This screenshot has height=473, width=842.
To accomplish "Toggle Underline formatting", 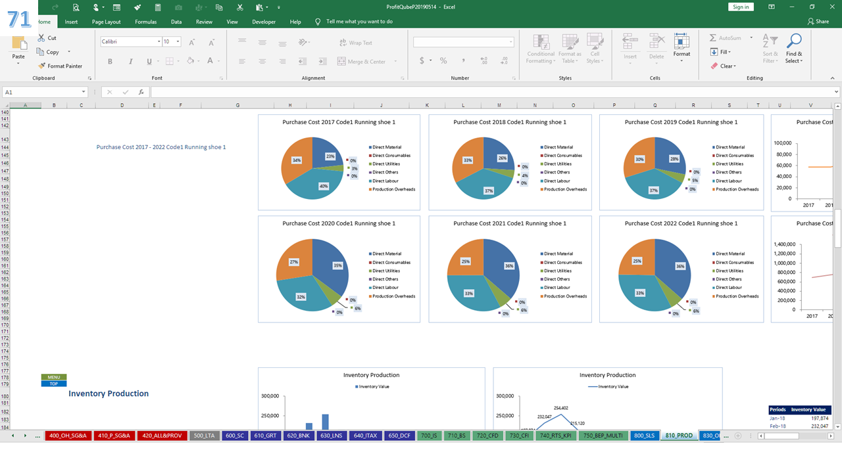I will pyautogui.click(x=149, y=61).
